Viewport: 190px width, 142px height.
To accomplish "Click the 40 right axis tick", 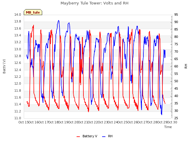I will click(176, 96).
